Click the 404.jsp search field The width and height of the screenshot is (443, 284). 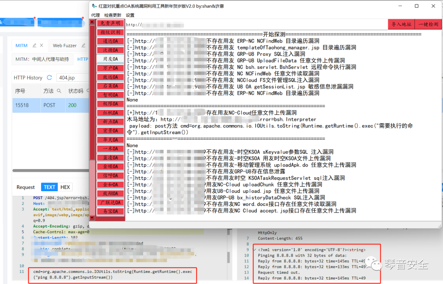(73, 78)
